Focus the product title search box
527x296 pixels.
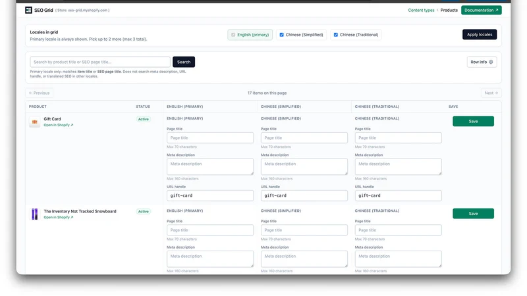coord(100,62)
